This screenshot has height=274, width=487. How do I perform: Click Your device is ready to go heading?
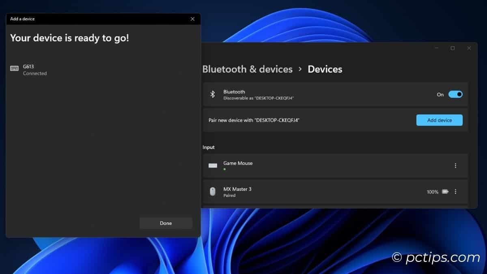point(69,38)
